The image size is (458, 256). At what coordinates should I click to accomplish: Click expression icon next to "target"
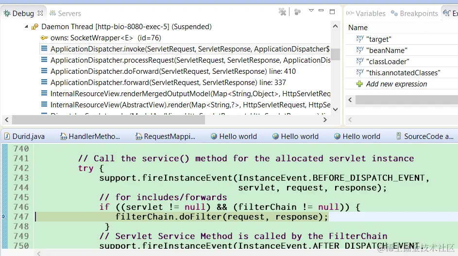tap(360, 38)
